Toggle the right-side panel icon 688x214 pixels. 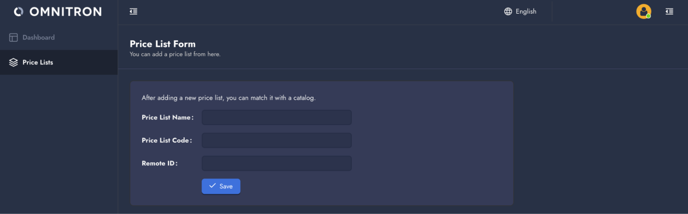click(x=669, y=12)
